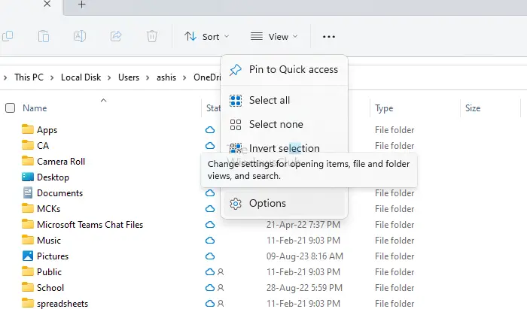Choose Select none from the menu
Image resolution: width=527 pixels, height=309 pixels.
pos(276,124)
